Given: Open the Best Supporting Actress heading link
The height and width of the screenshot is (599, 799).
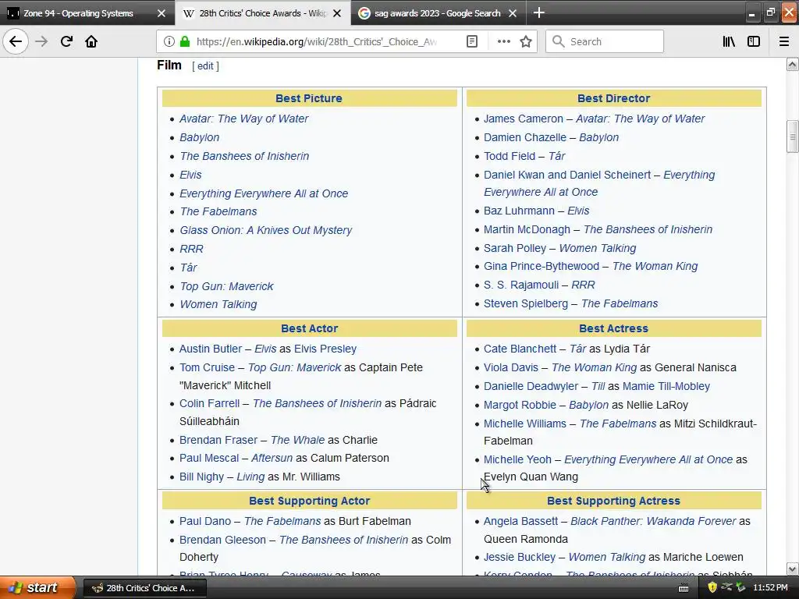Looking at the screenshot, I should (x=613, y=501).
